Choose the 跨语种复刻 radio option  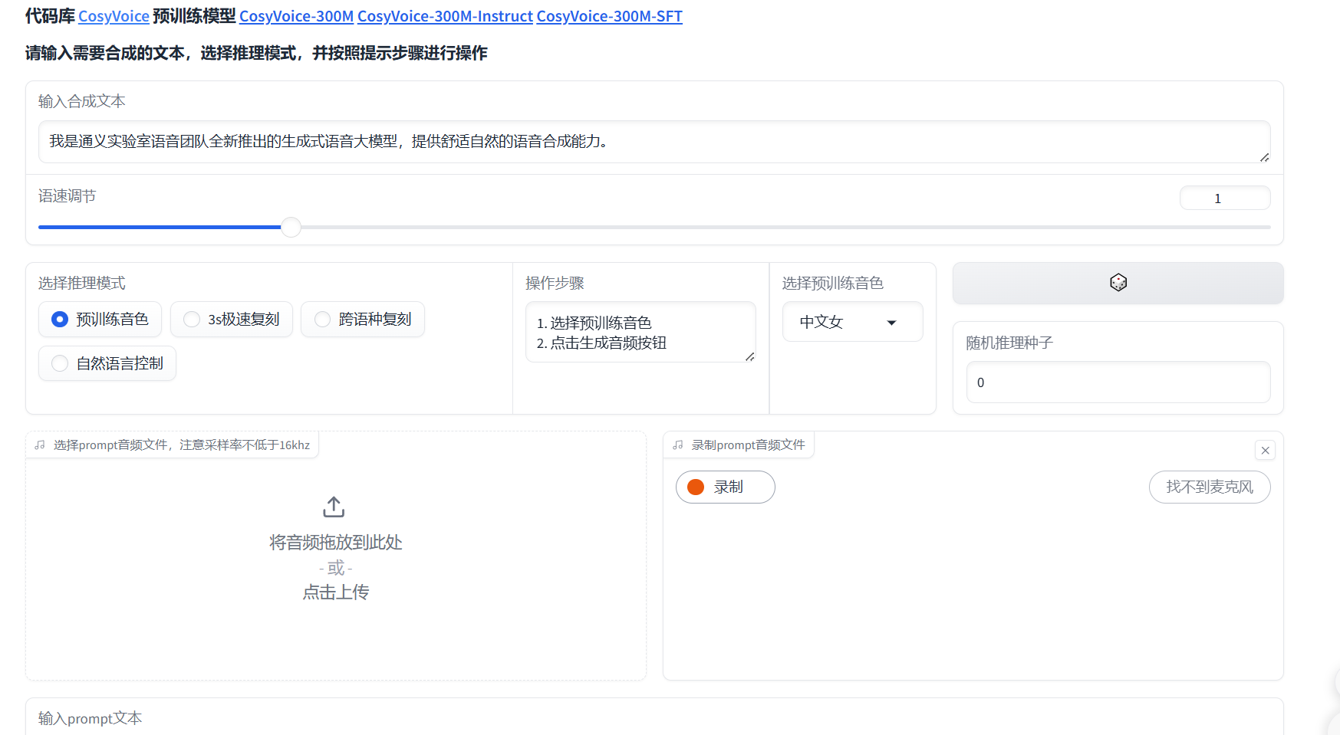pyautogui.click(x=323, y=320)
